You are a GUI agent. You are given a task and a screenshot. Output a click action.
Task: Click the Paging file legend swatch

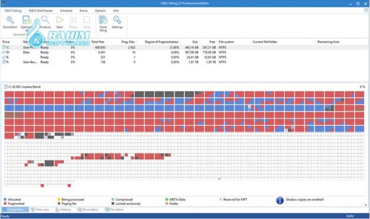(x=59, y=204)
